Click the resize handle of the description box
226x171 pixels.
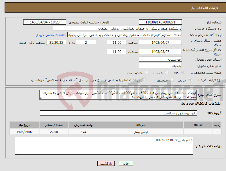tap(41, 98)
